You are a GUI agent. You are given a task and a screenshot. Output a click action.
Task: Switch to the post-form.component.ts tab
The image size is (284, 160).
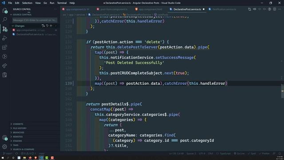click(112, 9)
